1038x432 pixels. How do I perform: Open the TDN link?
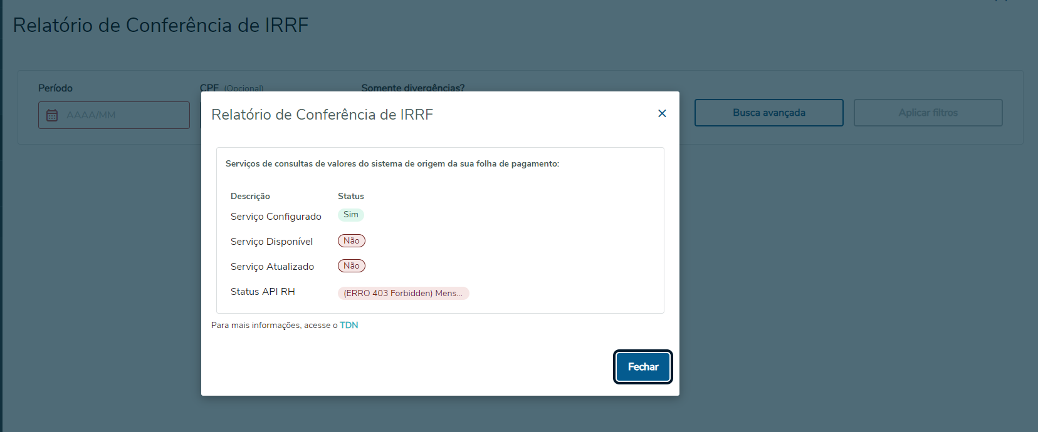pyautogui.click(x=349, y=325)
